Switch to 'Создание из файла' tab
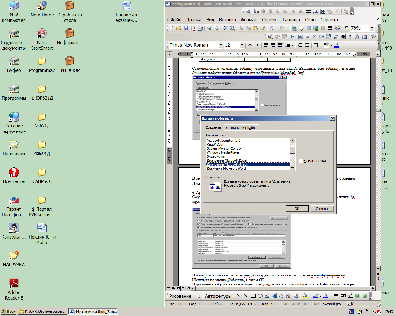Screen dimensions: 396x316 pos(241,128)
